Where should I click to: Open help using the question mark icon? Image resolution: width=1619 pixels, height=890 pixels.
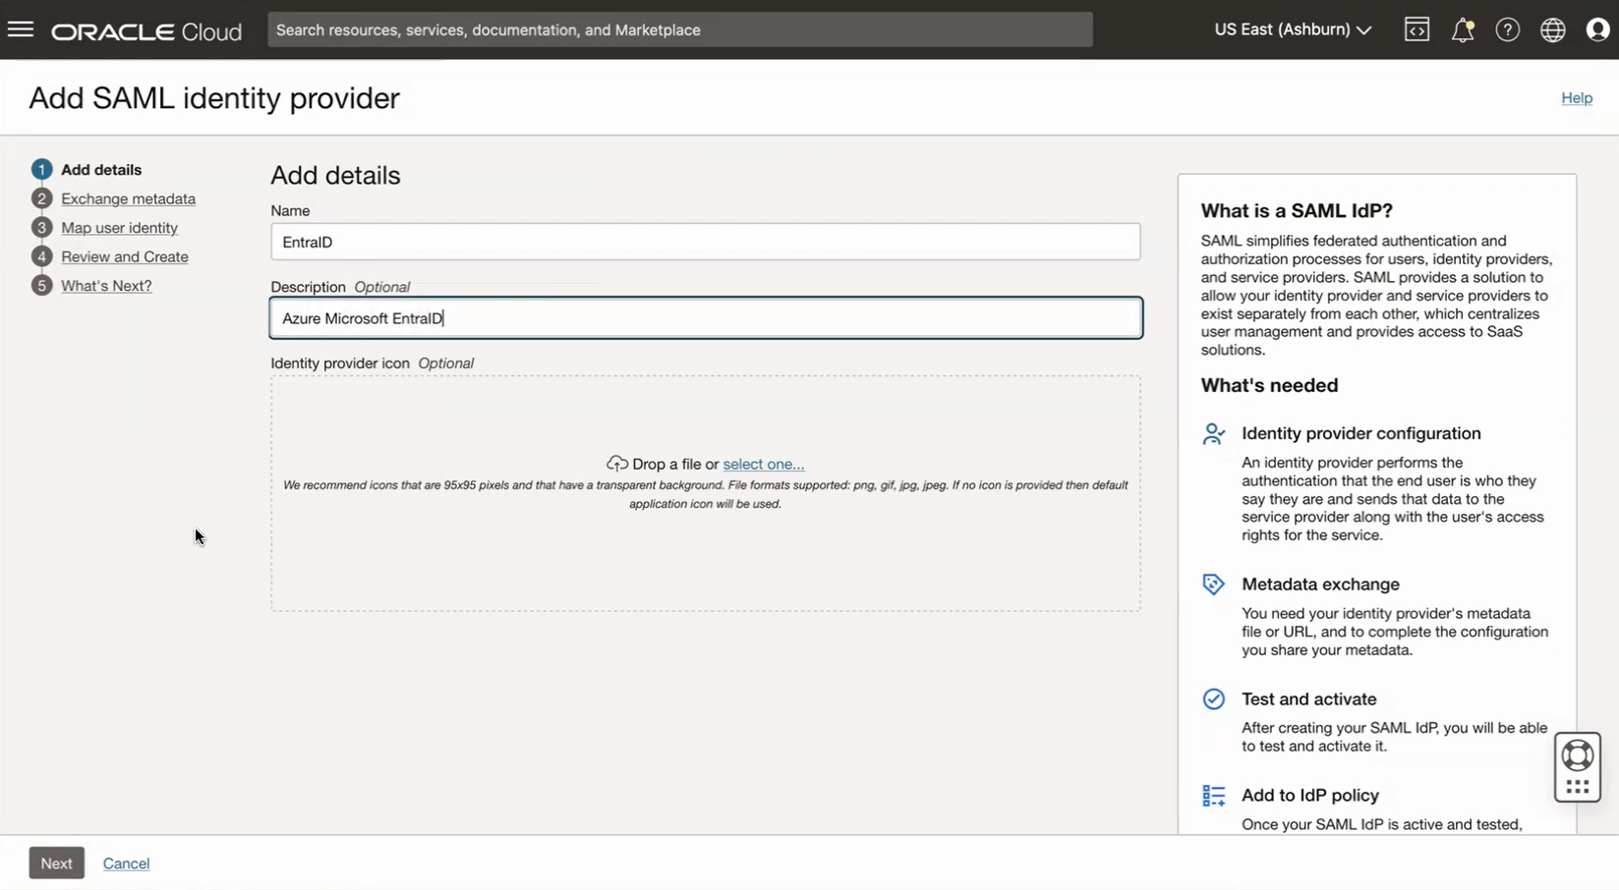[x=1507, y=28]
